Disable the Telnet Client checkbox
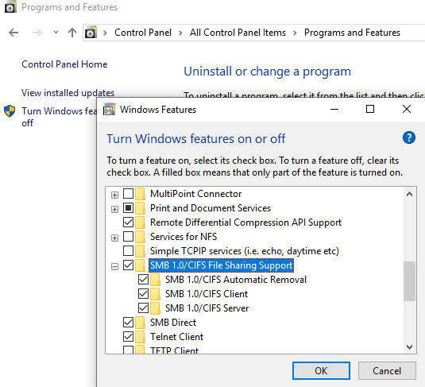 point(128,337)
